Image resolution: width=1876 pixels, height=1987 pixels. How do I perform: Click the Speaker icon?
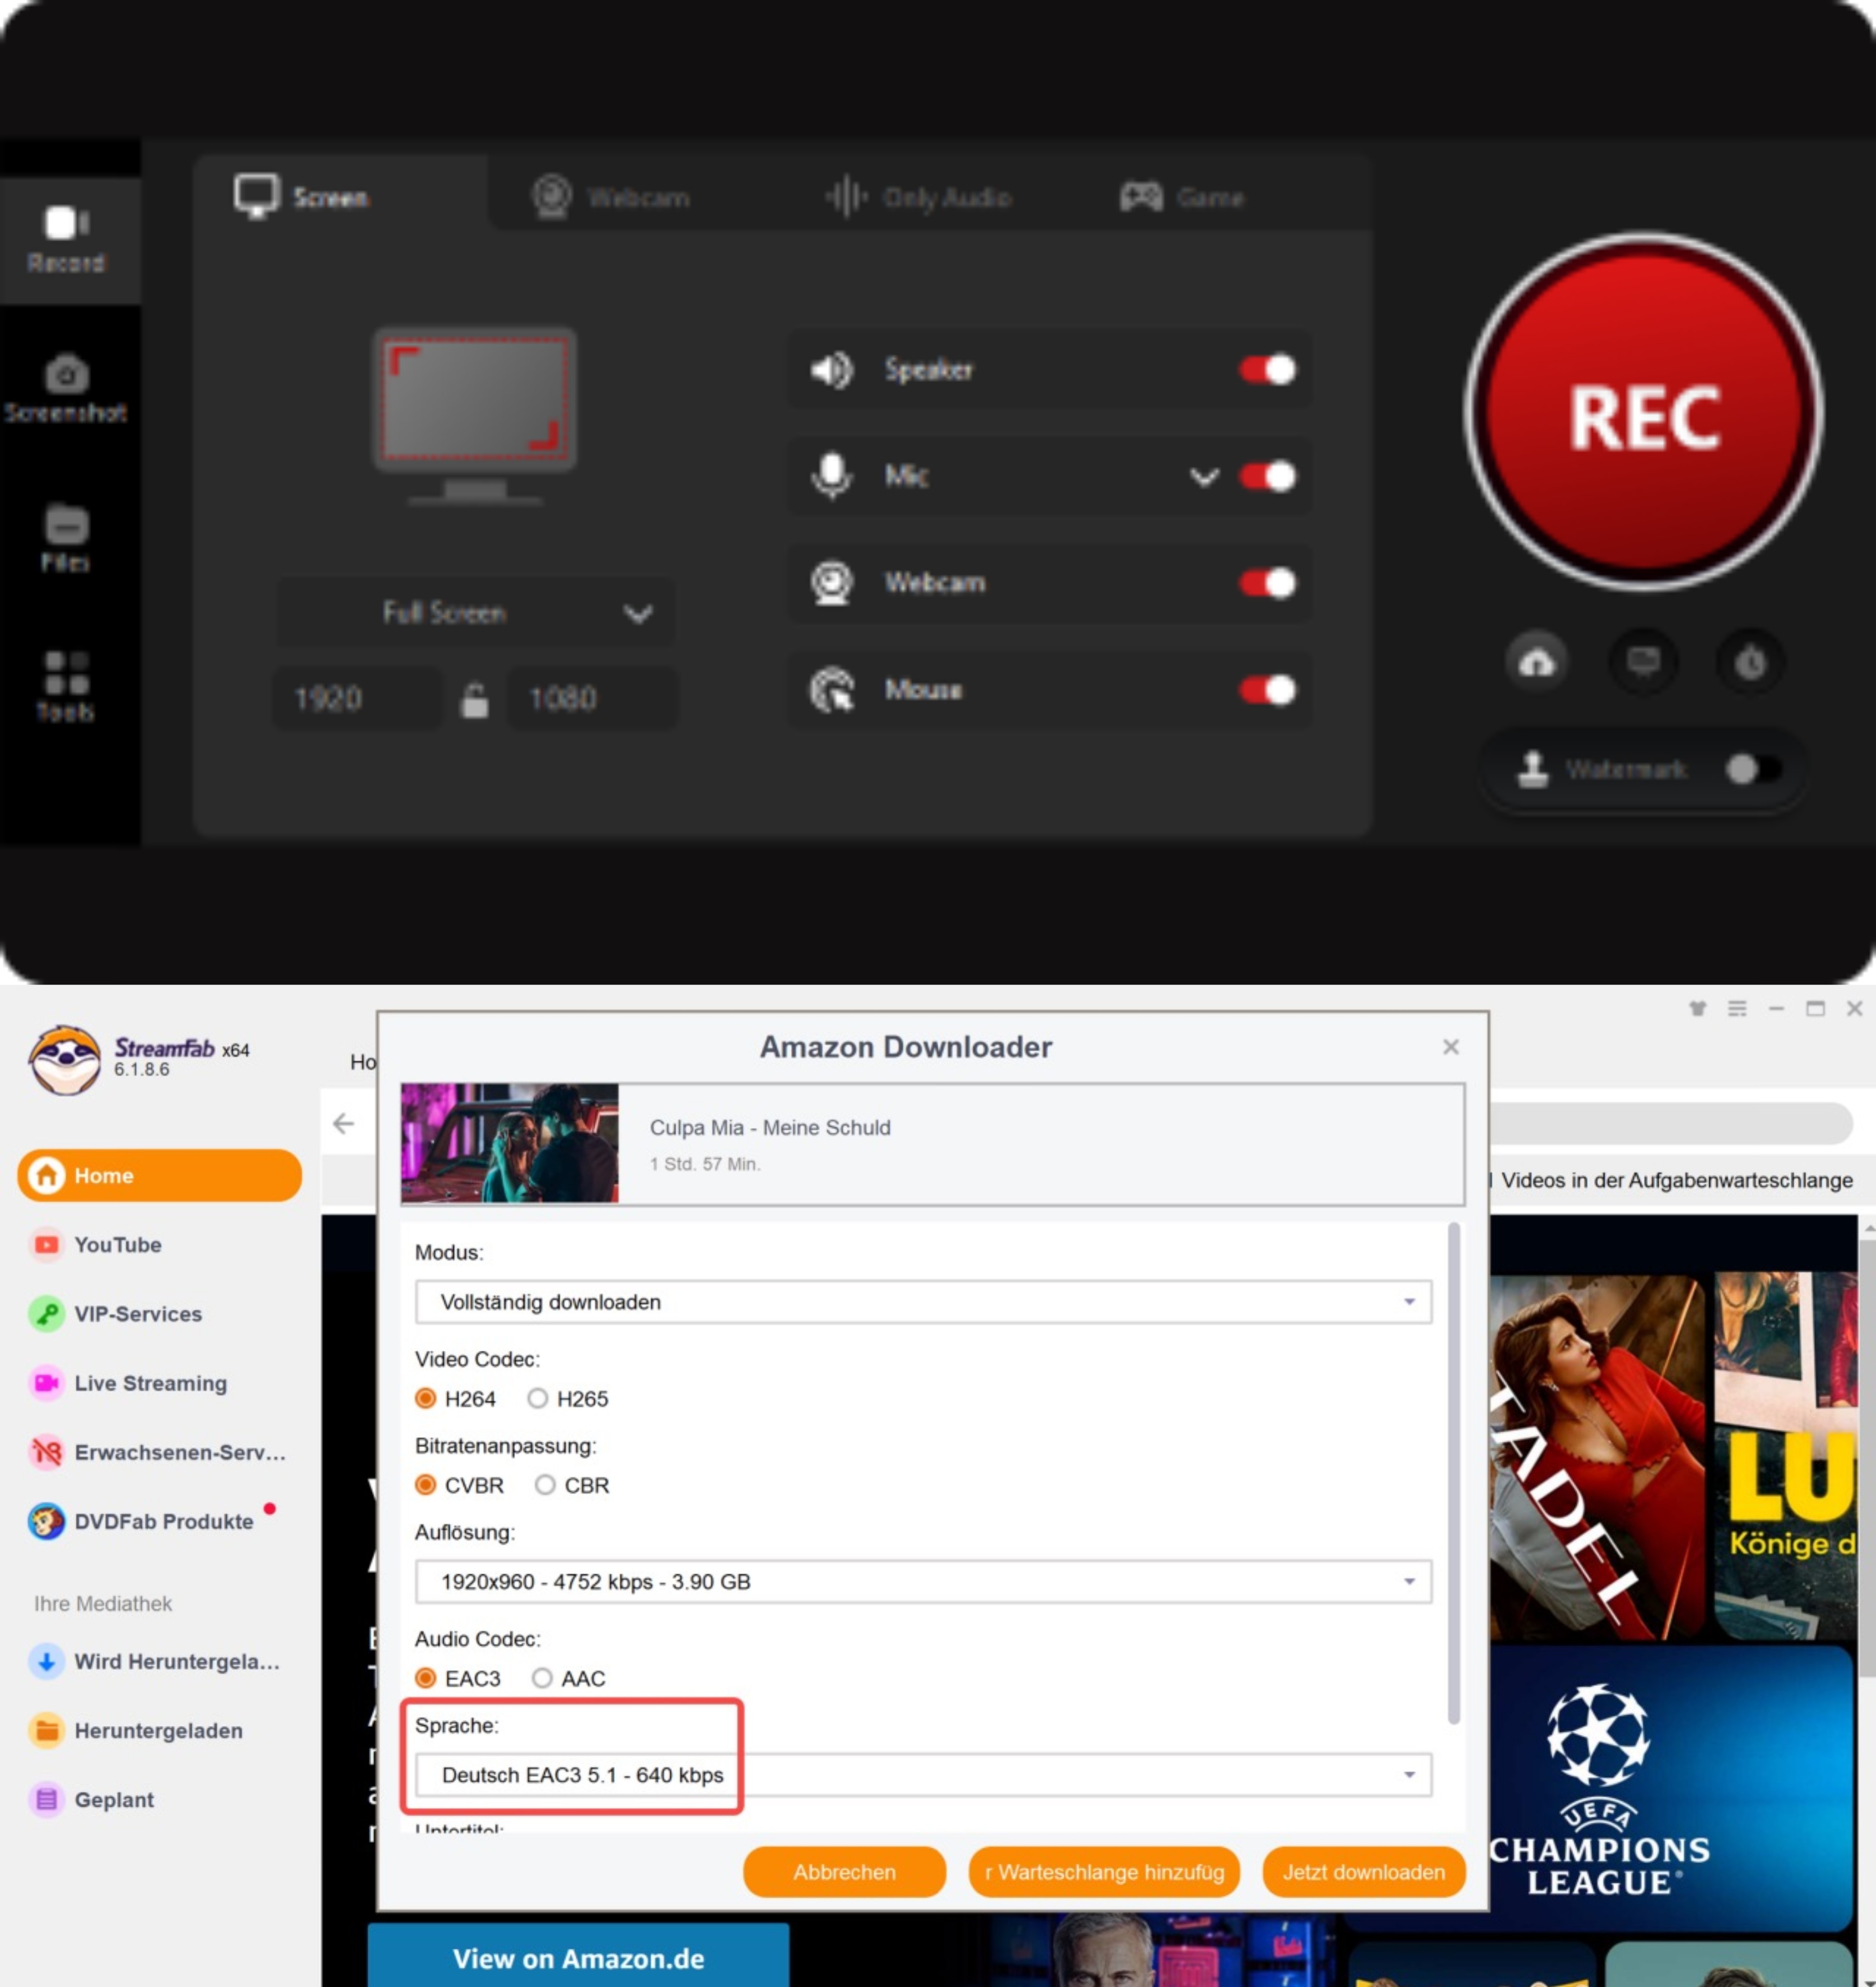coord(831,370)
